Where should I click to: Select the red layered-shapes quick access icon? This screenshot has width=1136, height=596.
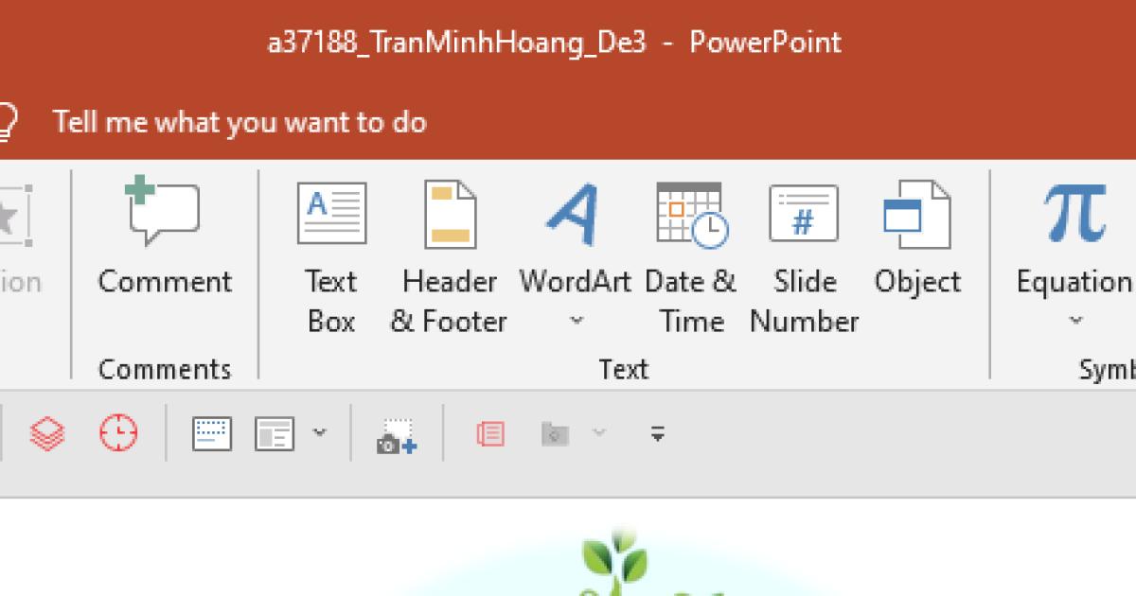tap(45, 433)
